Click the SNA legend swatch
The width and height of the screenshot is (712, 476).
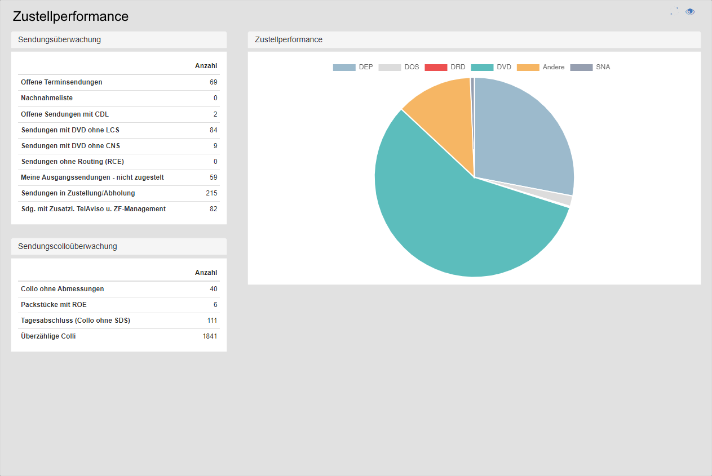point(581,67)
